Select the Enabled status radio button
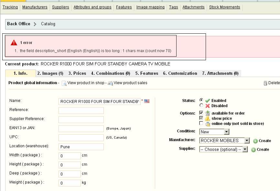Viewport: 280px width, 191px height. tap(201, 100)
